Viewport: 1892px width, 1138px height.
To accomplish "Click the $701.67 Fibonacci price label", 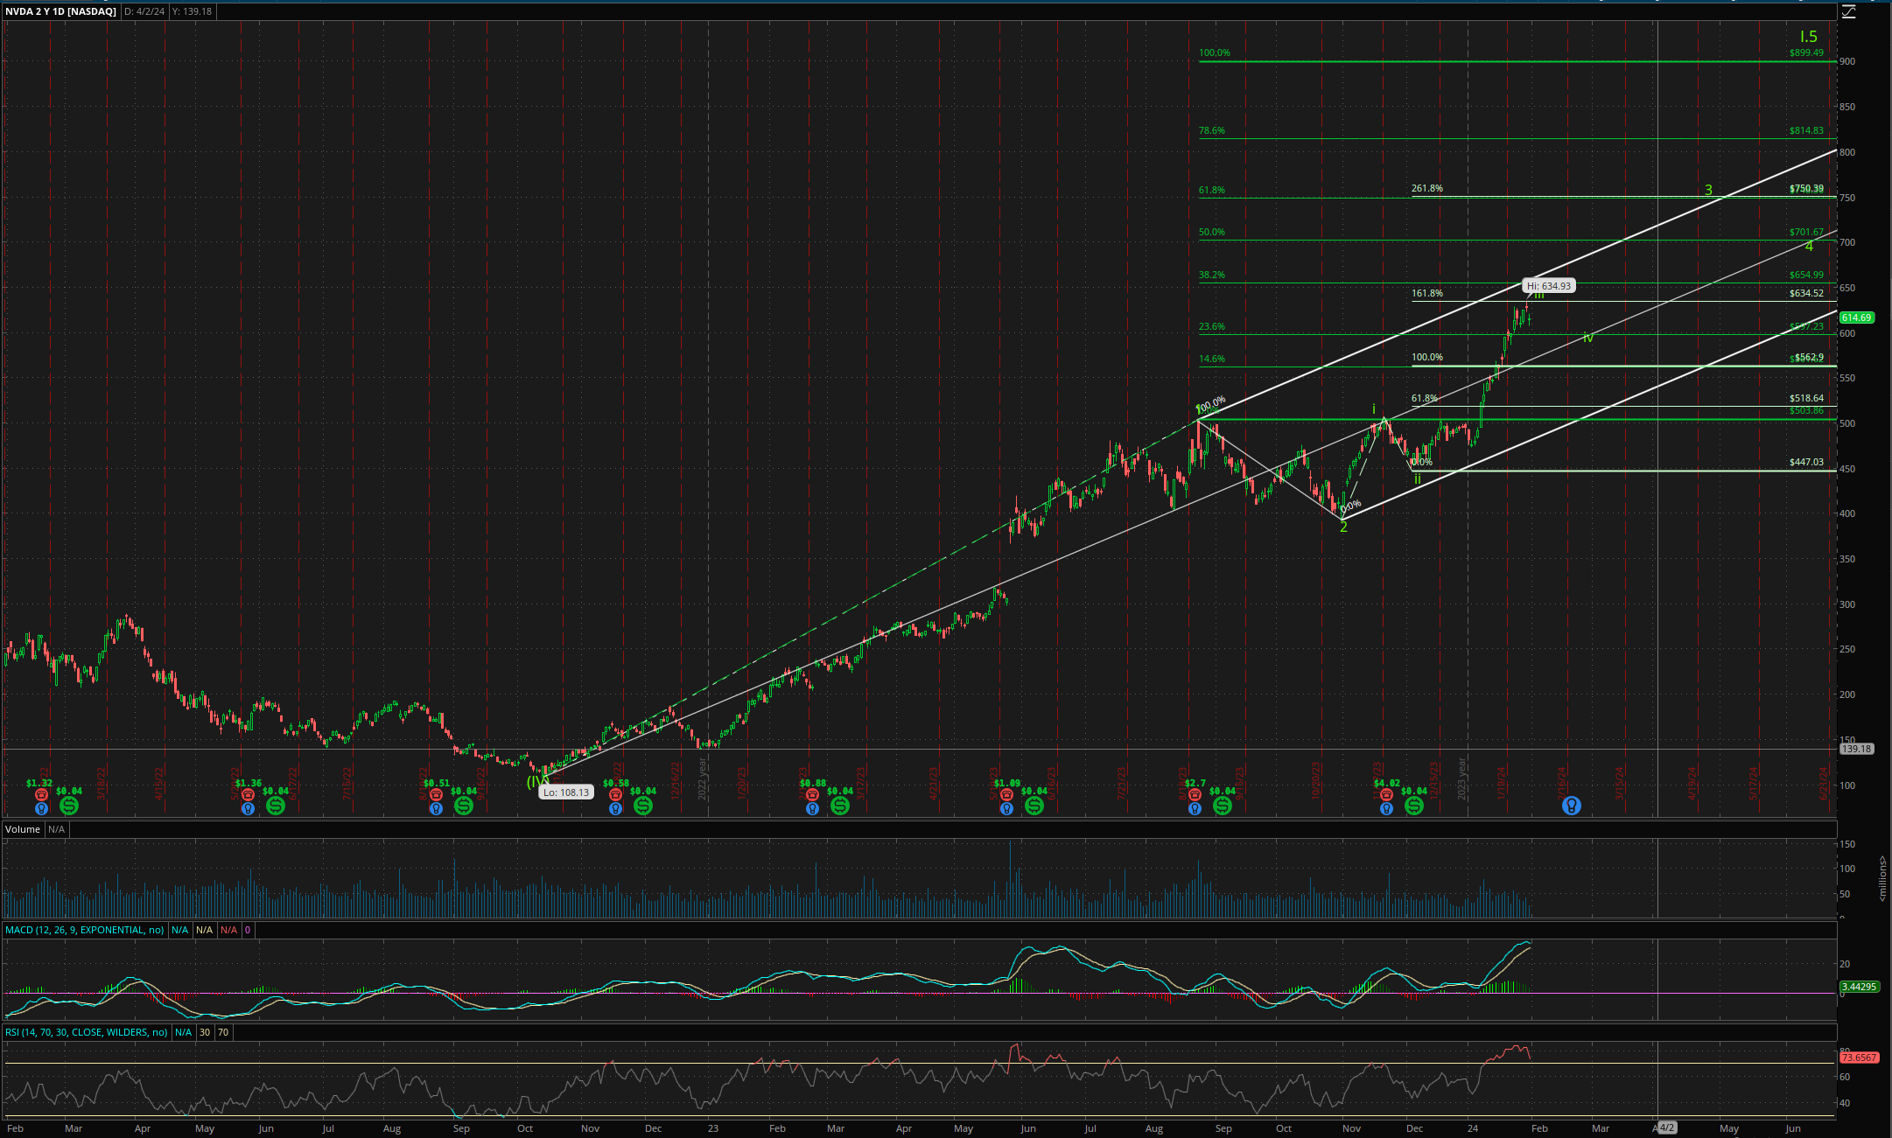I will (1806, 232).
